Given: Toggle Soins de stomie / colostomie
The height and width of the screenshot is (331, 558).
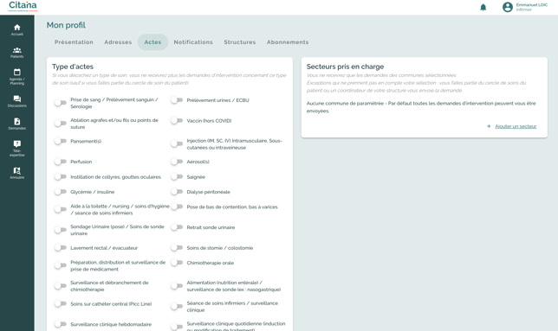Looking at the screenshot, I should coord(177,248).
